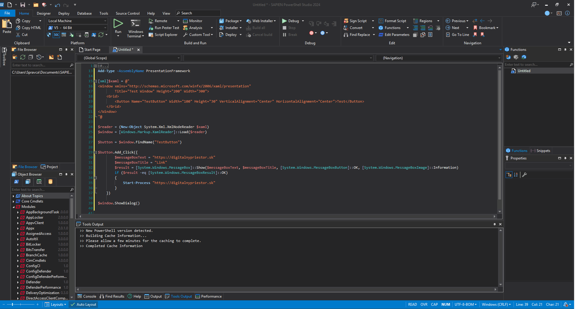Click the Run script button
The height and width of the screenshot is (309, 575).
click(118, 24)
